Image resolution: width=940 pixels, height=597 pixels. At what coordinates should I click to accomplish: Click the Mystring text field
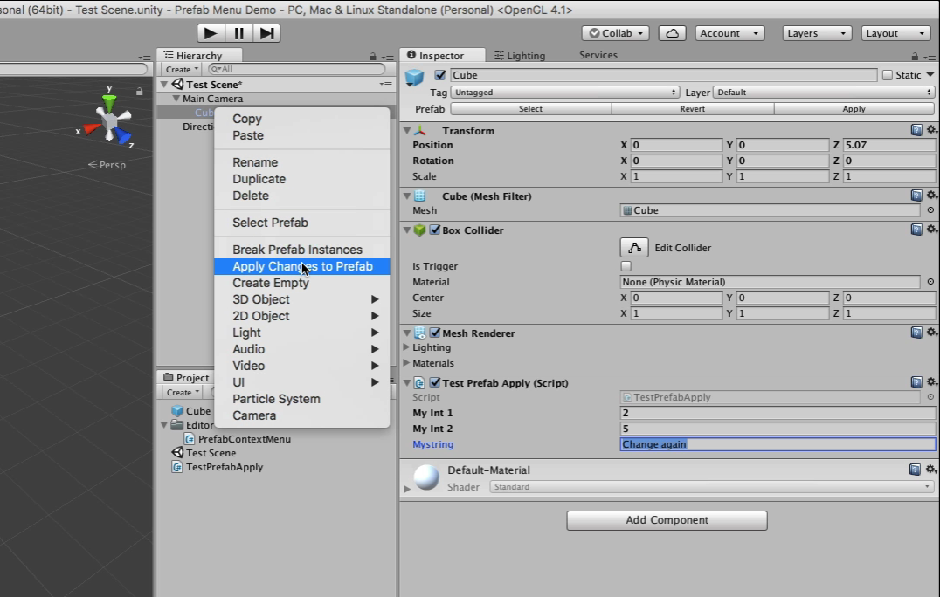click(x=778, y=444)
